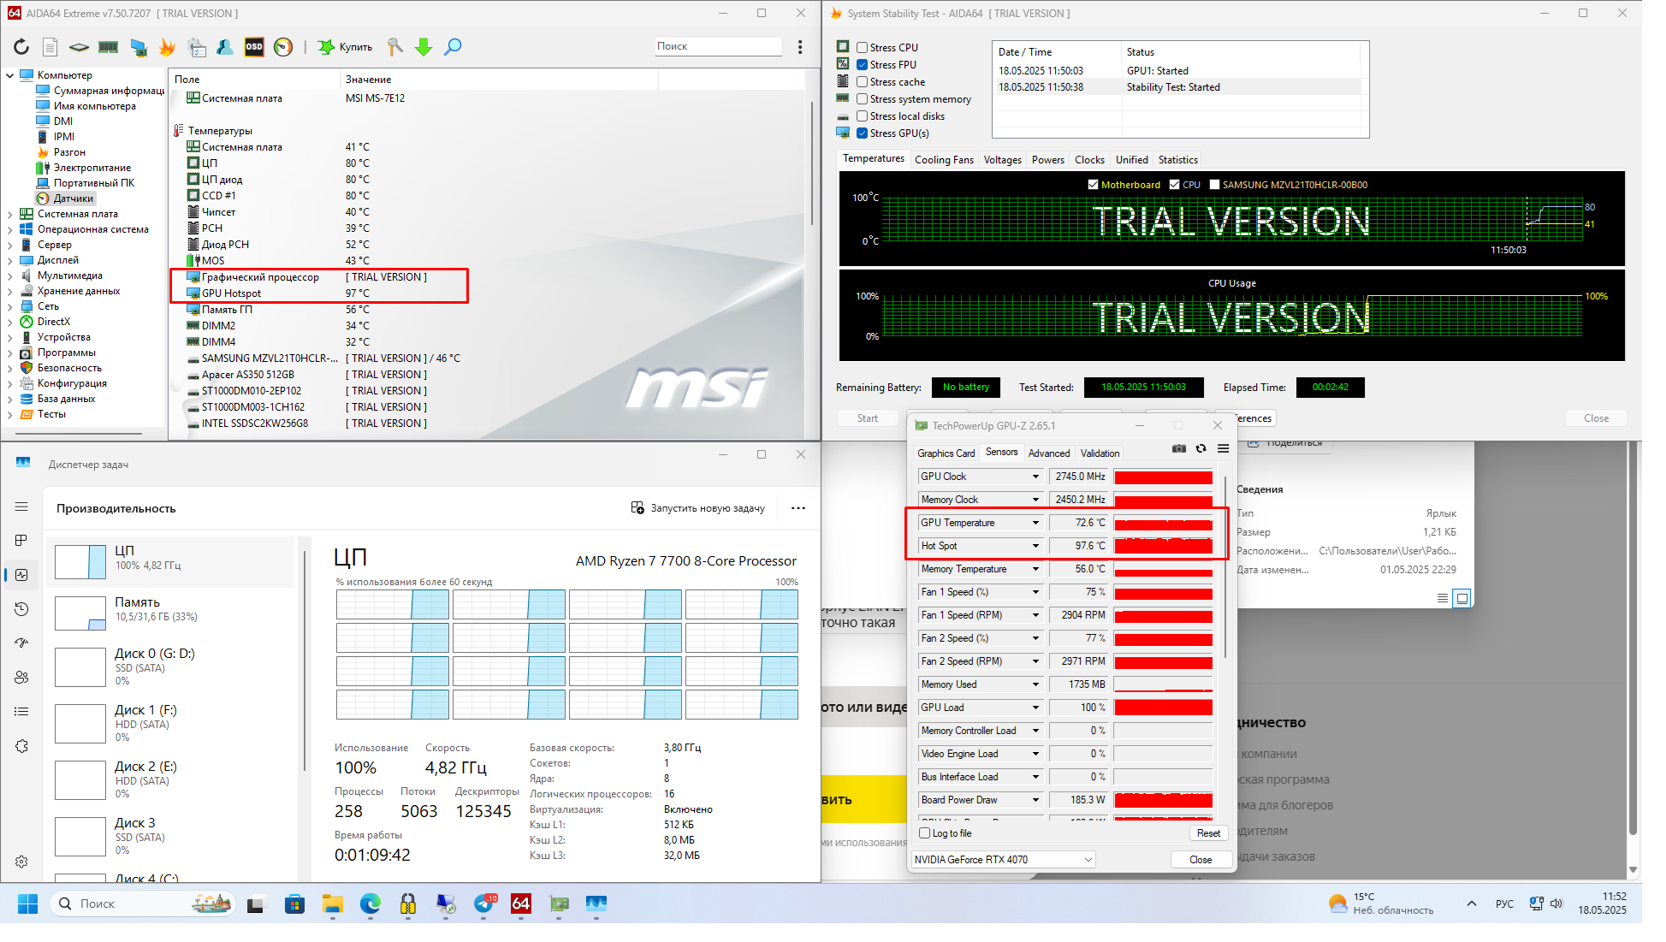The image size is (1666, 942).
Task: Open Task Manager app history icon
Action: point(21,609)
